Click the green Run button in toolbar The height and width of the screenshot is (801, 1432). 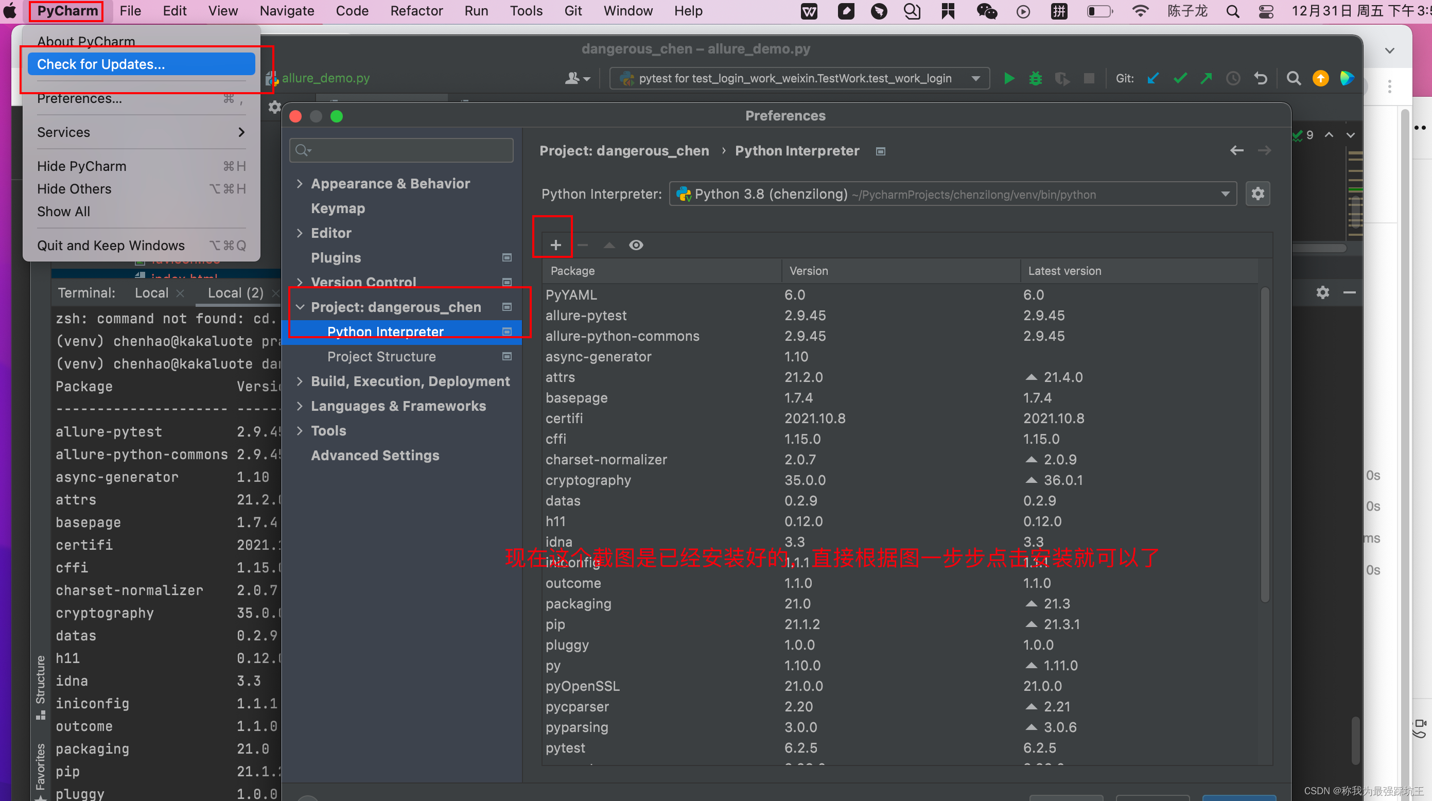[x=1009, y=78]
